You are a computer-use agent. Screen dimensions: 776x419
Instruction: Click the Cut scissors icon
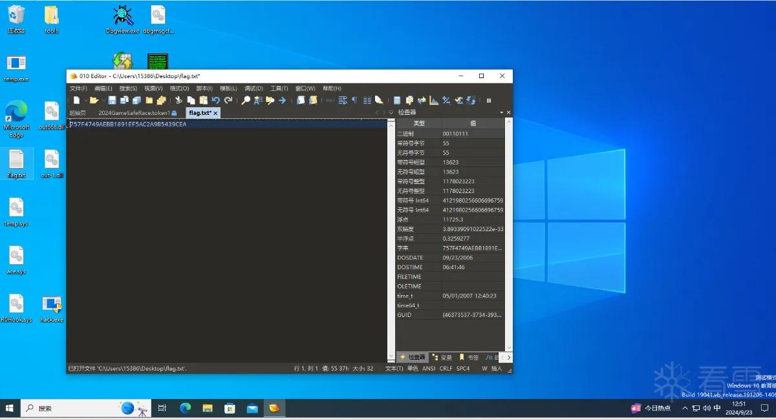click(x=179, y=100)
